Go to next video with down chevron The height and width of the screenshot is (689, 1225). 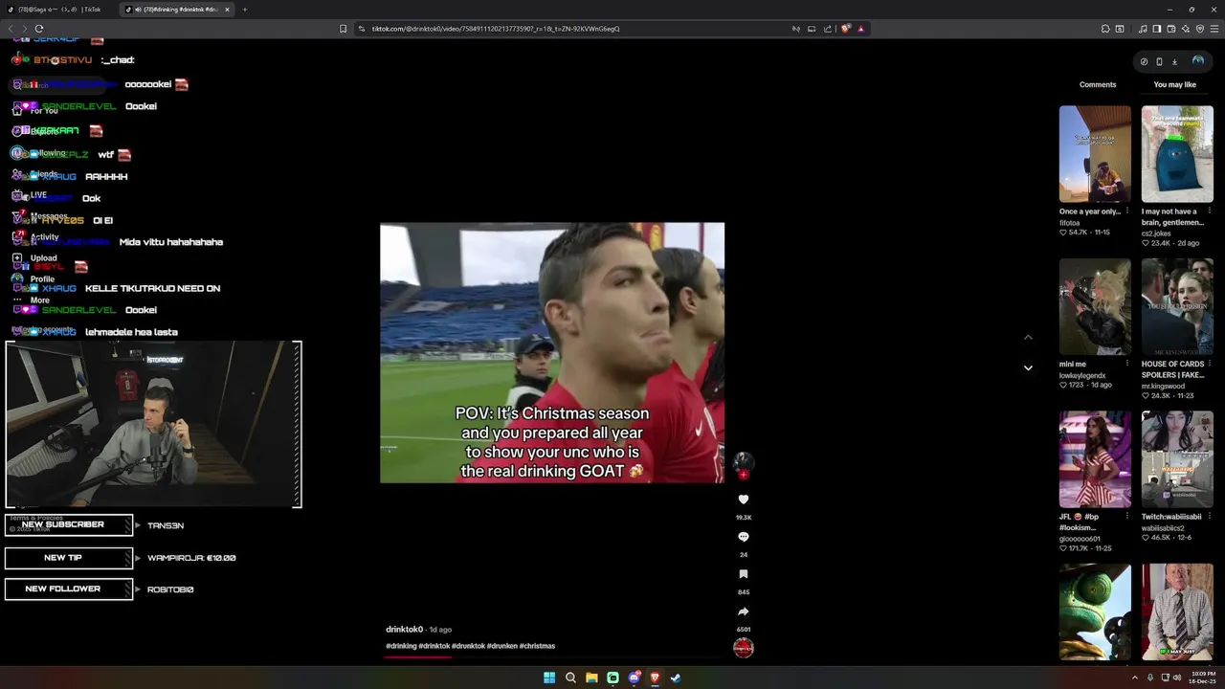[1028, 367]
